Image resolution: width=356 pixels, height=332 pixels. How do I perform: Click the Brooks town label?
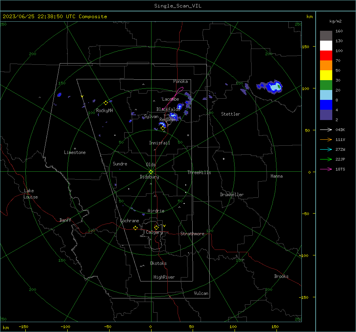(281, 276)
